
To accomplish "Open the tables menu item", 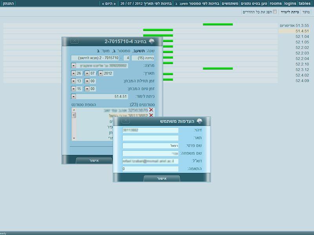I will pos(305,4).
